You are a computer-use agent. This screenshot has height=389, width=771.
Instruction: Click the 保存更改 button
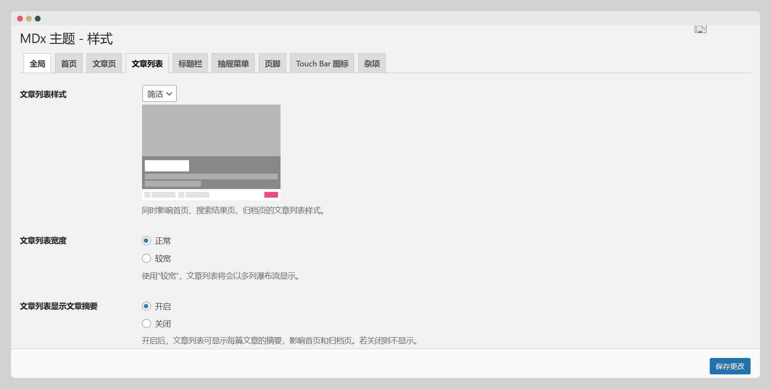pyautogui.click(x=730, y=366)
